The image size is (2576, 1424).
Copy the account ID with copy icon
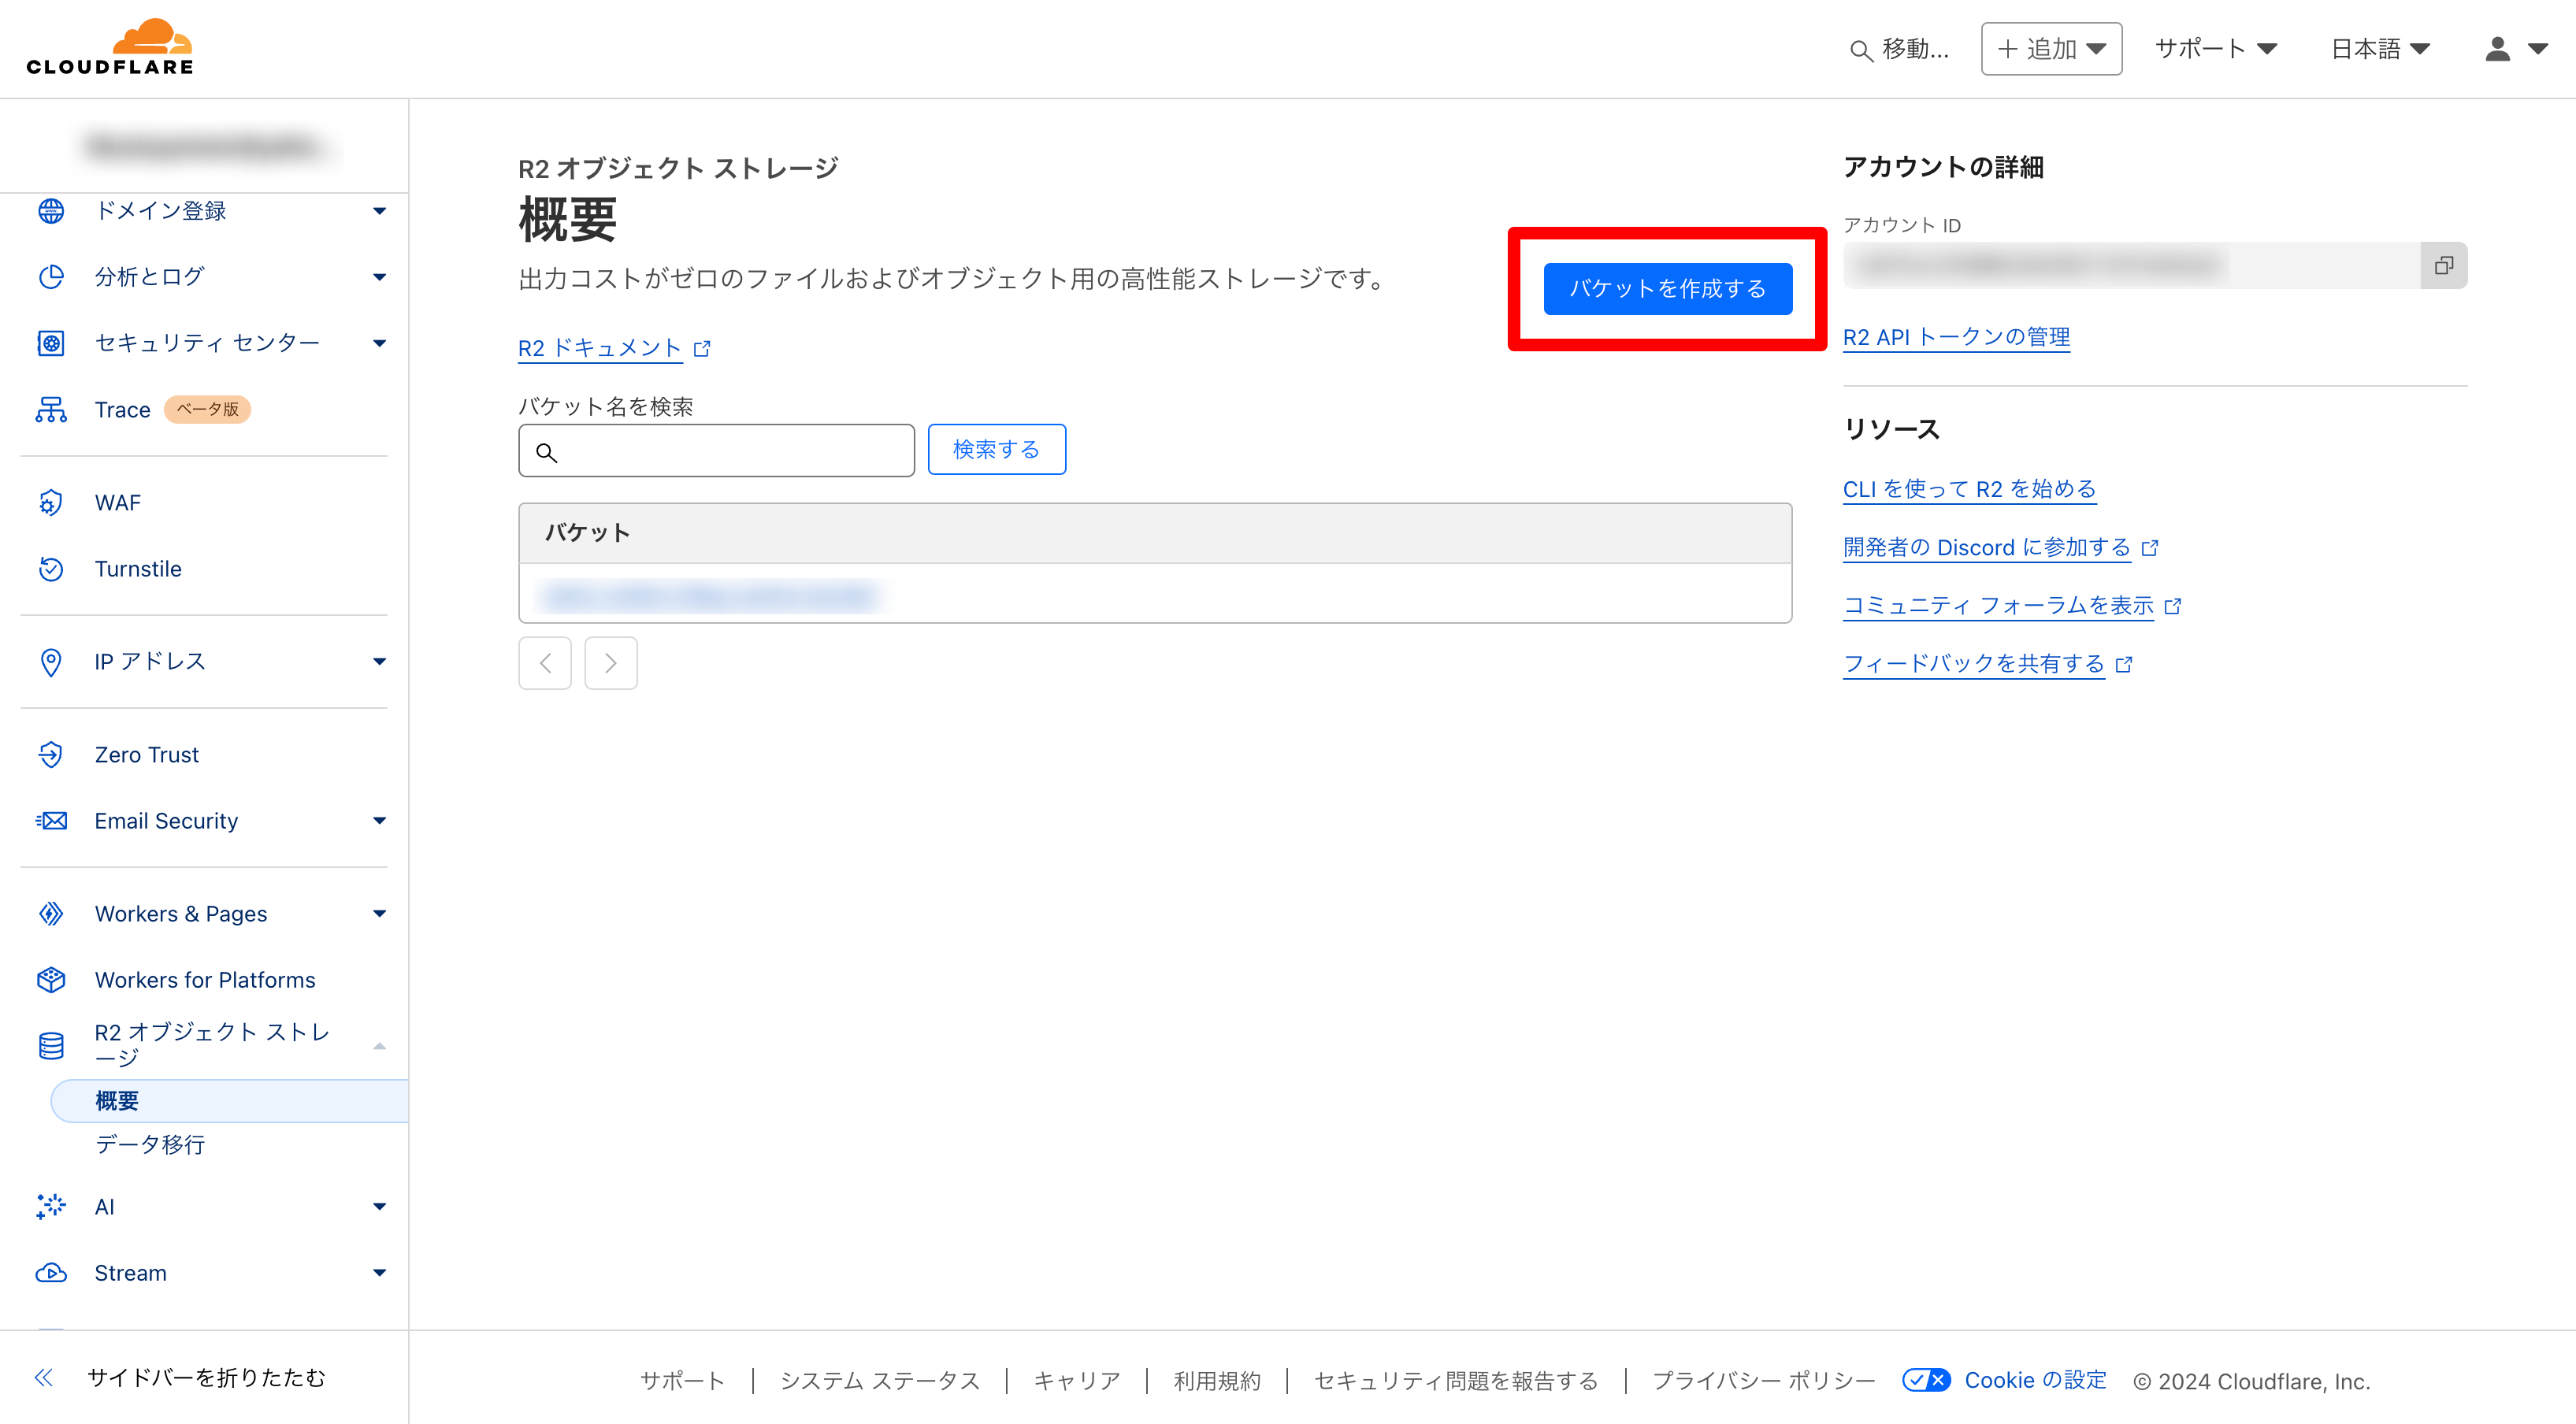click(x=2443, y=266)
